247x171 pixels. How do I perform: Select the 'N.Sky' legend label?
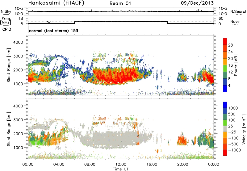click(x=6, y=11)
